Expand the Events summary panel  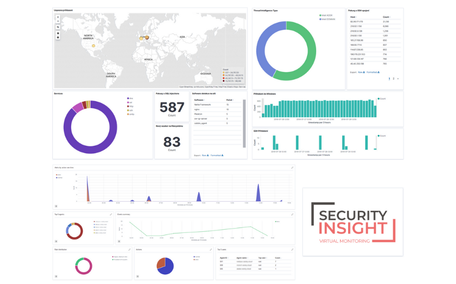click(292, 215)
